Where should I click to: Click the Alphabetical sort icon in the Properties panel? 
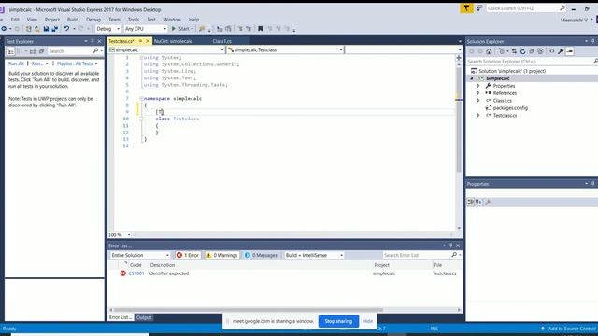coord(478,203)
